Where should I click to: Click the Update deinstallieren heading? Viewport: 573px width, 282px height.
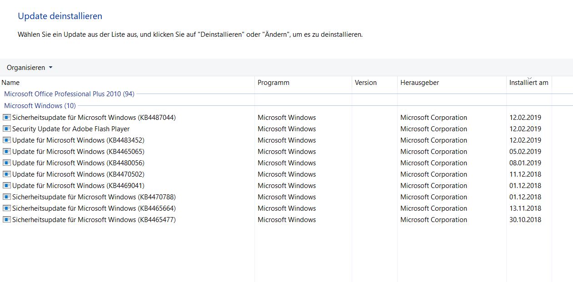(x=60, y=16)
